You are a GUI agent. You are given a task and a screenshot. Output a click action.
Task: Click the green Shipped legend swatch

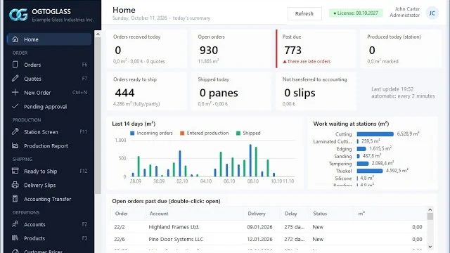pos(238,133)
